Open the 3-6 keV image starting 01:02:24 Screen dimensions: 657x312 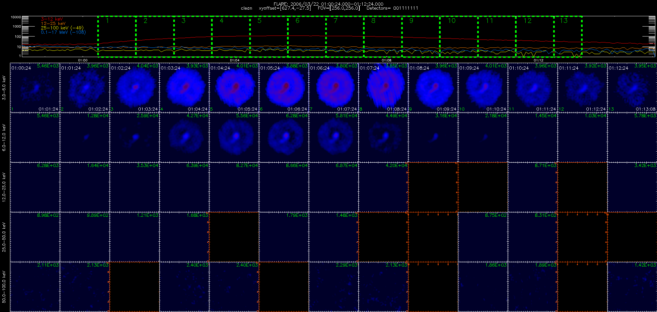134,87
